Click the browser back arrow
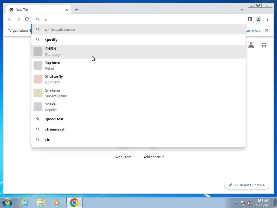Image resolution: width=277 pixels, height=208 pixels. click(x=10, y=19)
